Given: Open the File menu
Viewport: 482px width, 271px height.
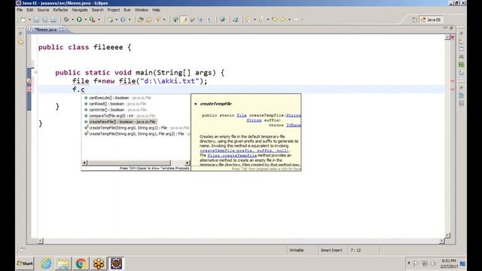Looking at the screenshot, I should click(20, 10).
